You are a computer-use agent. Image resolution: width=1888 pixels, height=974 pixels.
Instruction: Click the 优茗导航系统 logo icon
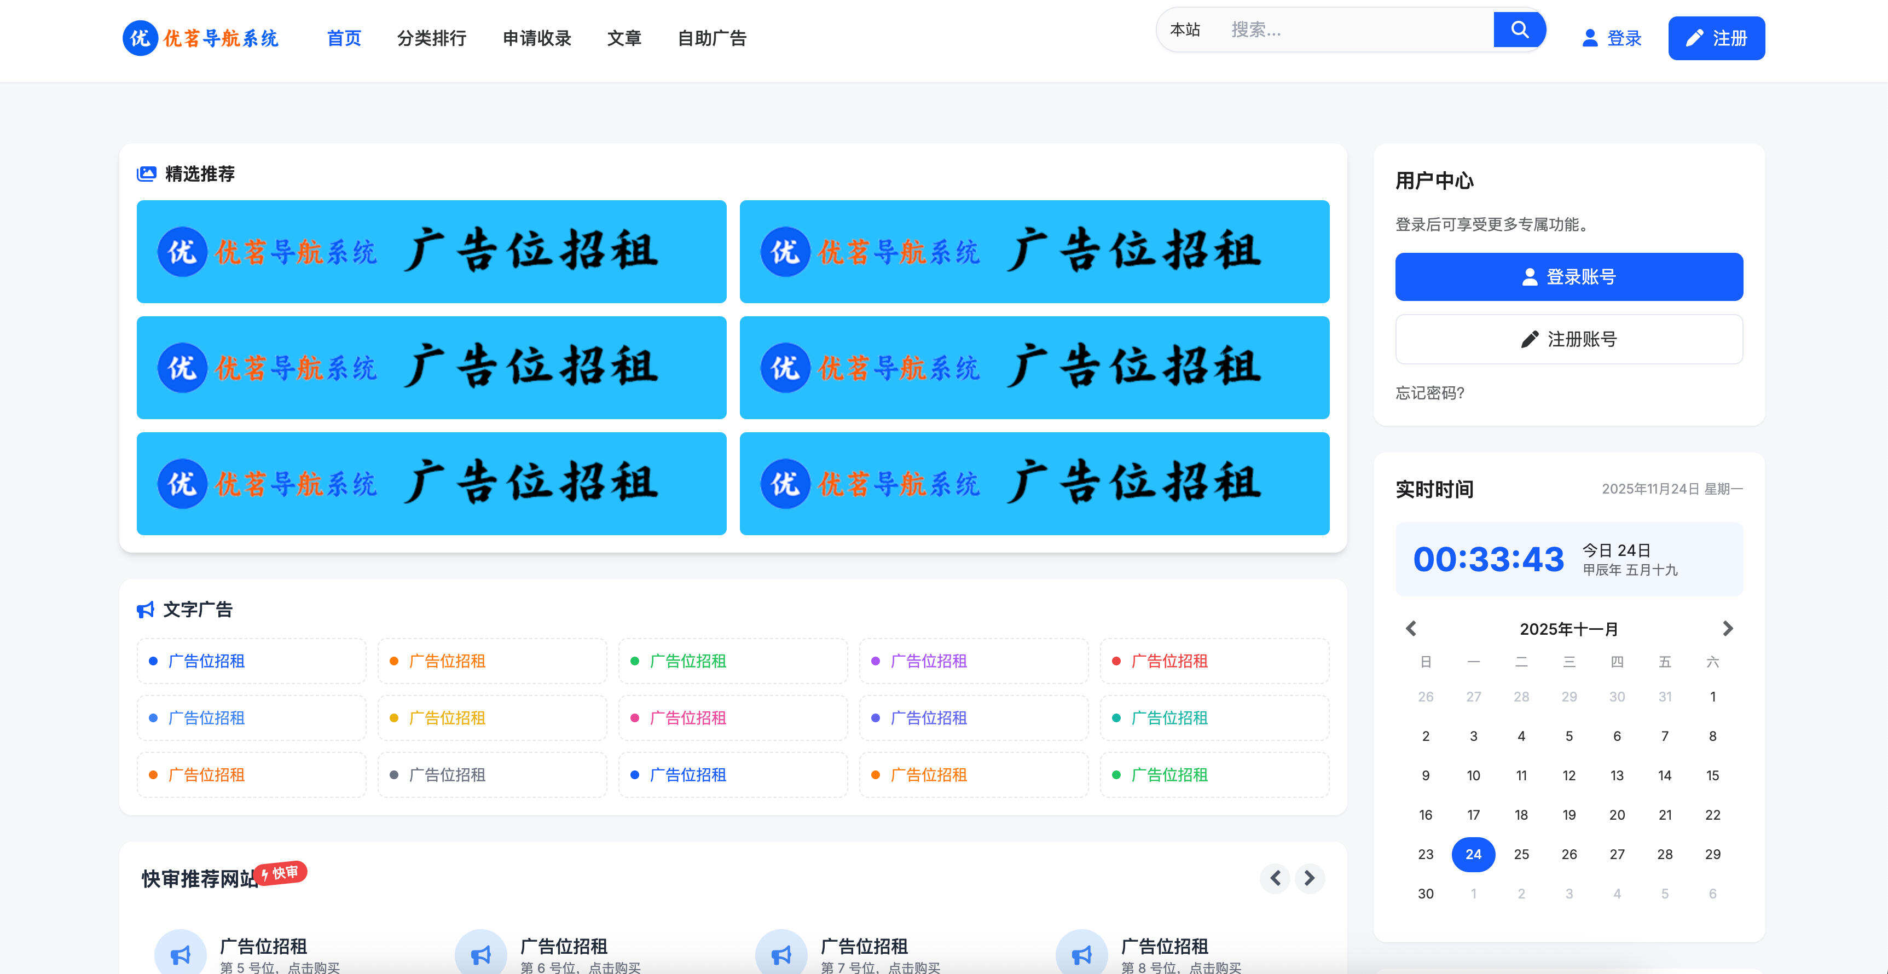[141, 38]
